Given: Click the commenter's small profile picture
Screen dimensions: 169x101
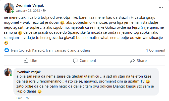Looking at the screenshot, I should [x=8, y=72].
